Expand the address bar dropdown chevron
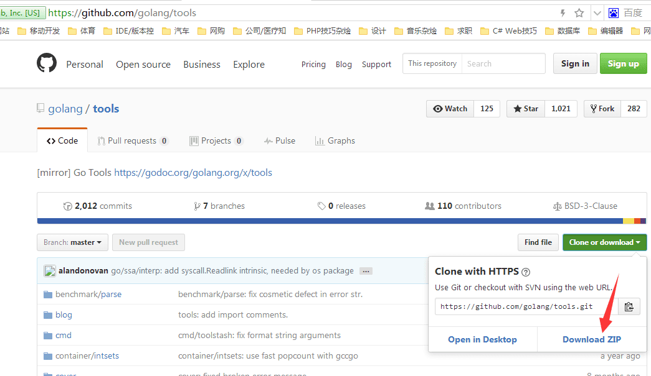 point(597,13)
